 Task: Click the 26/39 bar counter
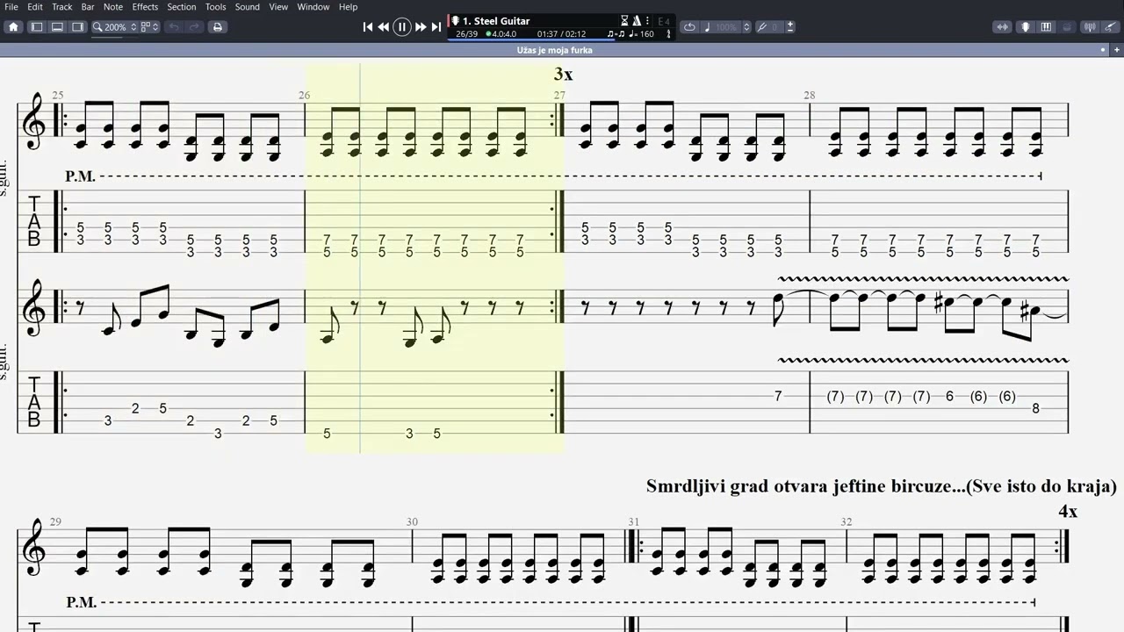pyautogui.click(x=466, y=34)
